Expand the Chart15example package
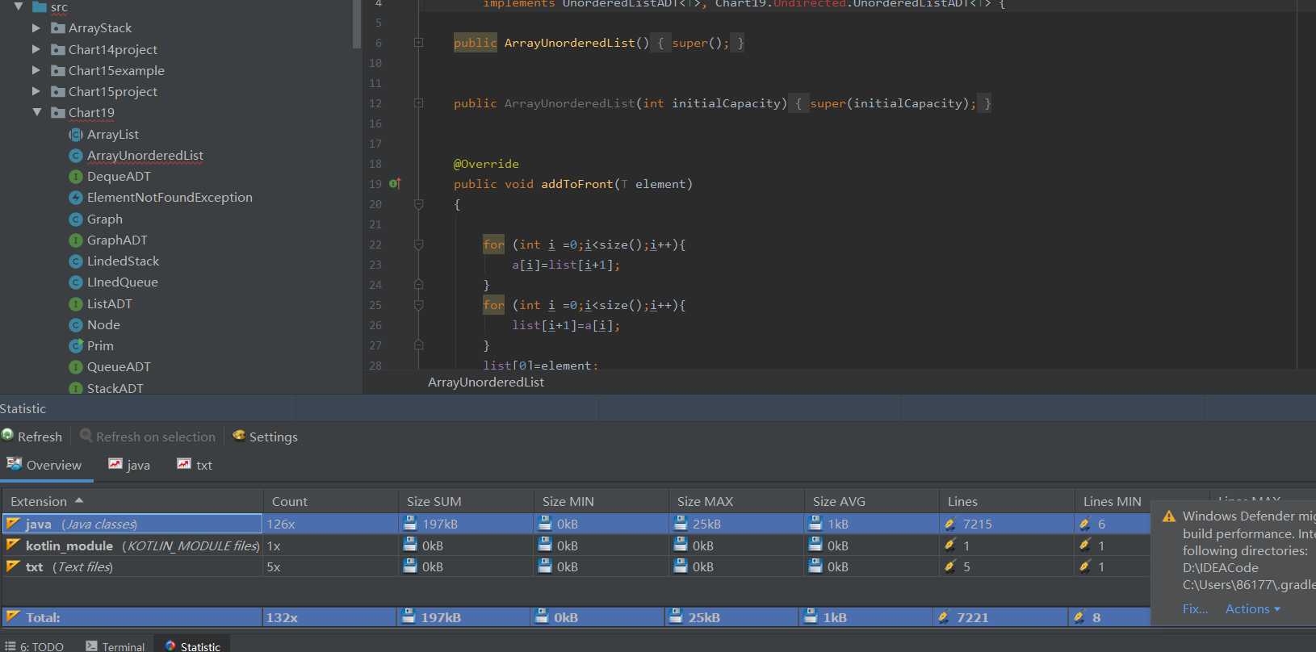Viewport: 1316px width, 652px height. 36,70
